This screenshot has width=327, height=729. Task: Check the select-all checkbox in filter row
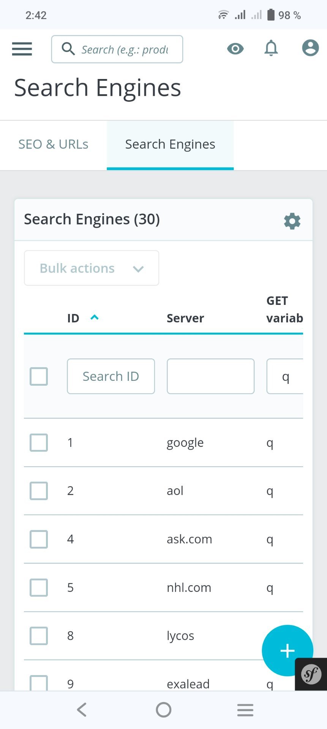39,377
